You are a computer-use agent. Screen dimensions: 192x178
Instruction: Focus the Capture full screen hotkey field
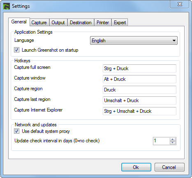[x=139, y=68]
